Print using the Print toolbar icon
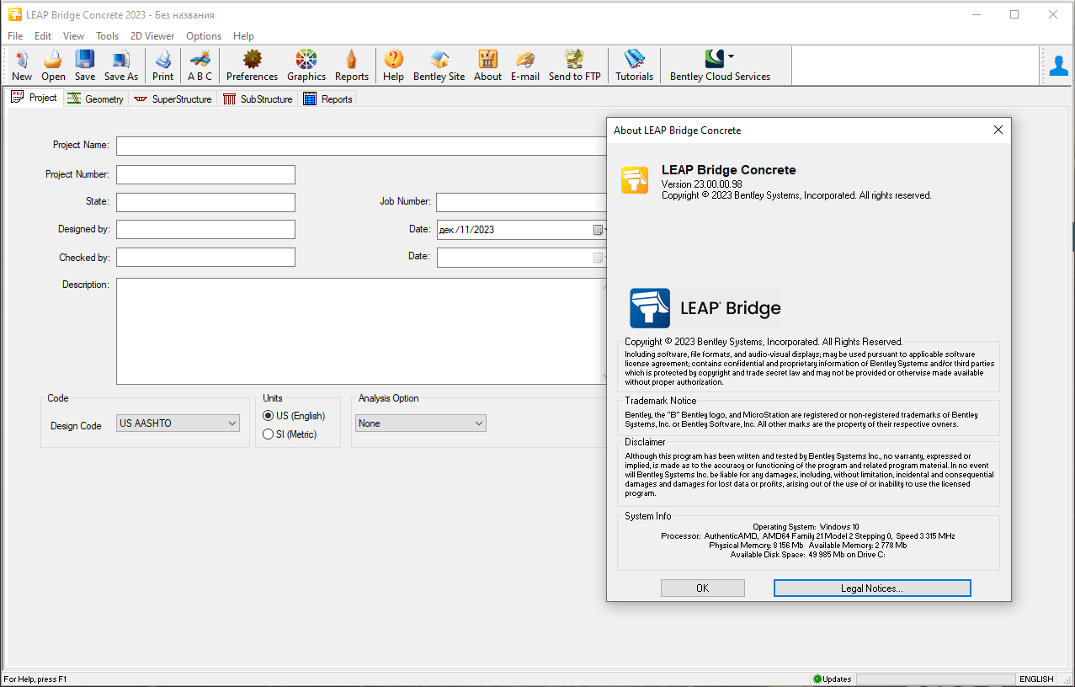 [163, 66]
